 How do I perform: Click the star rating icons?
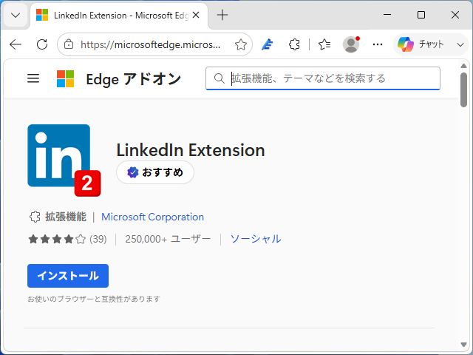click(x=57, y=239)
